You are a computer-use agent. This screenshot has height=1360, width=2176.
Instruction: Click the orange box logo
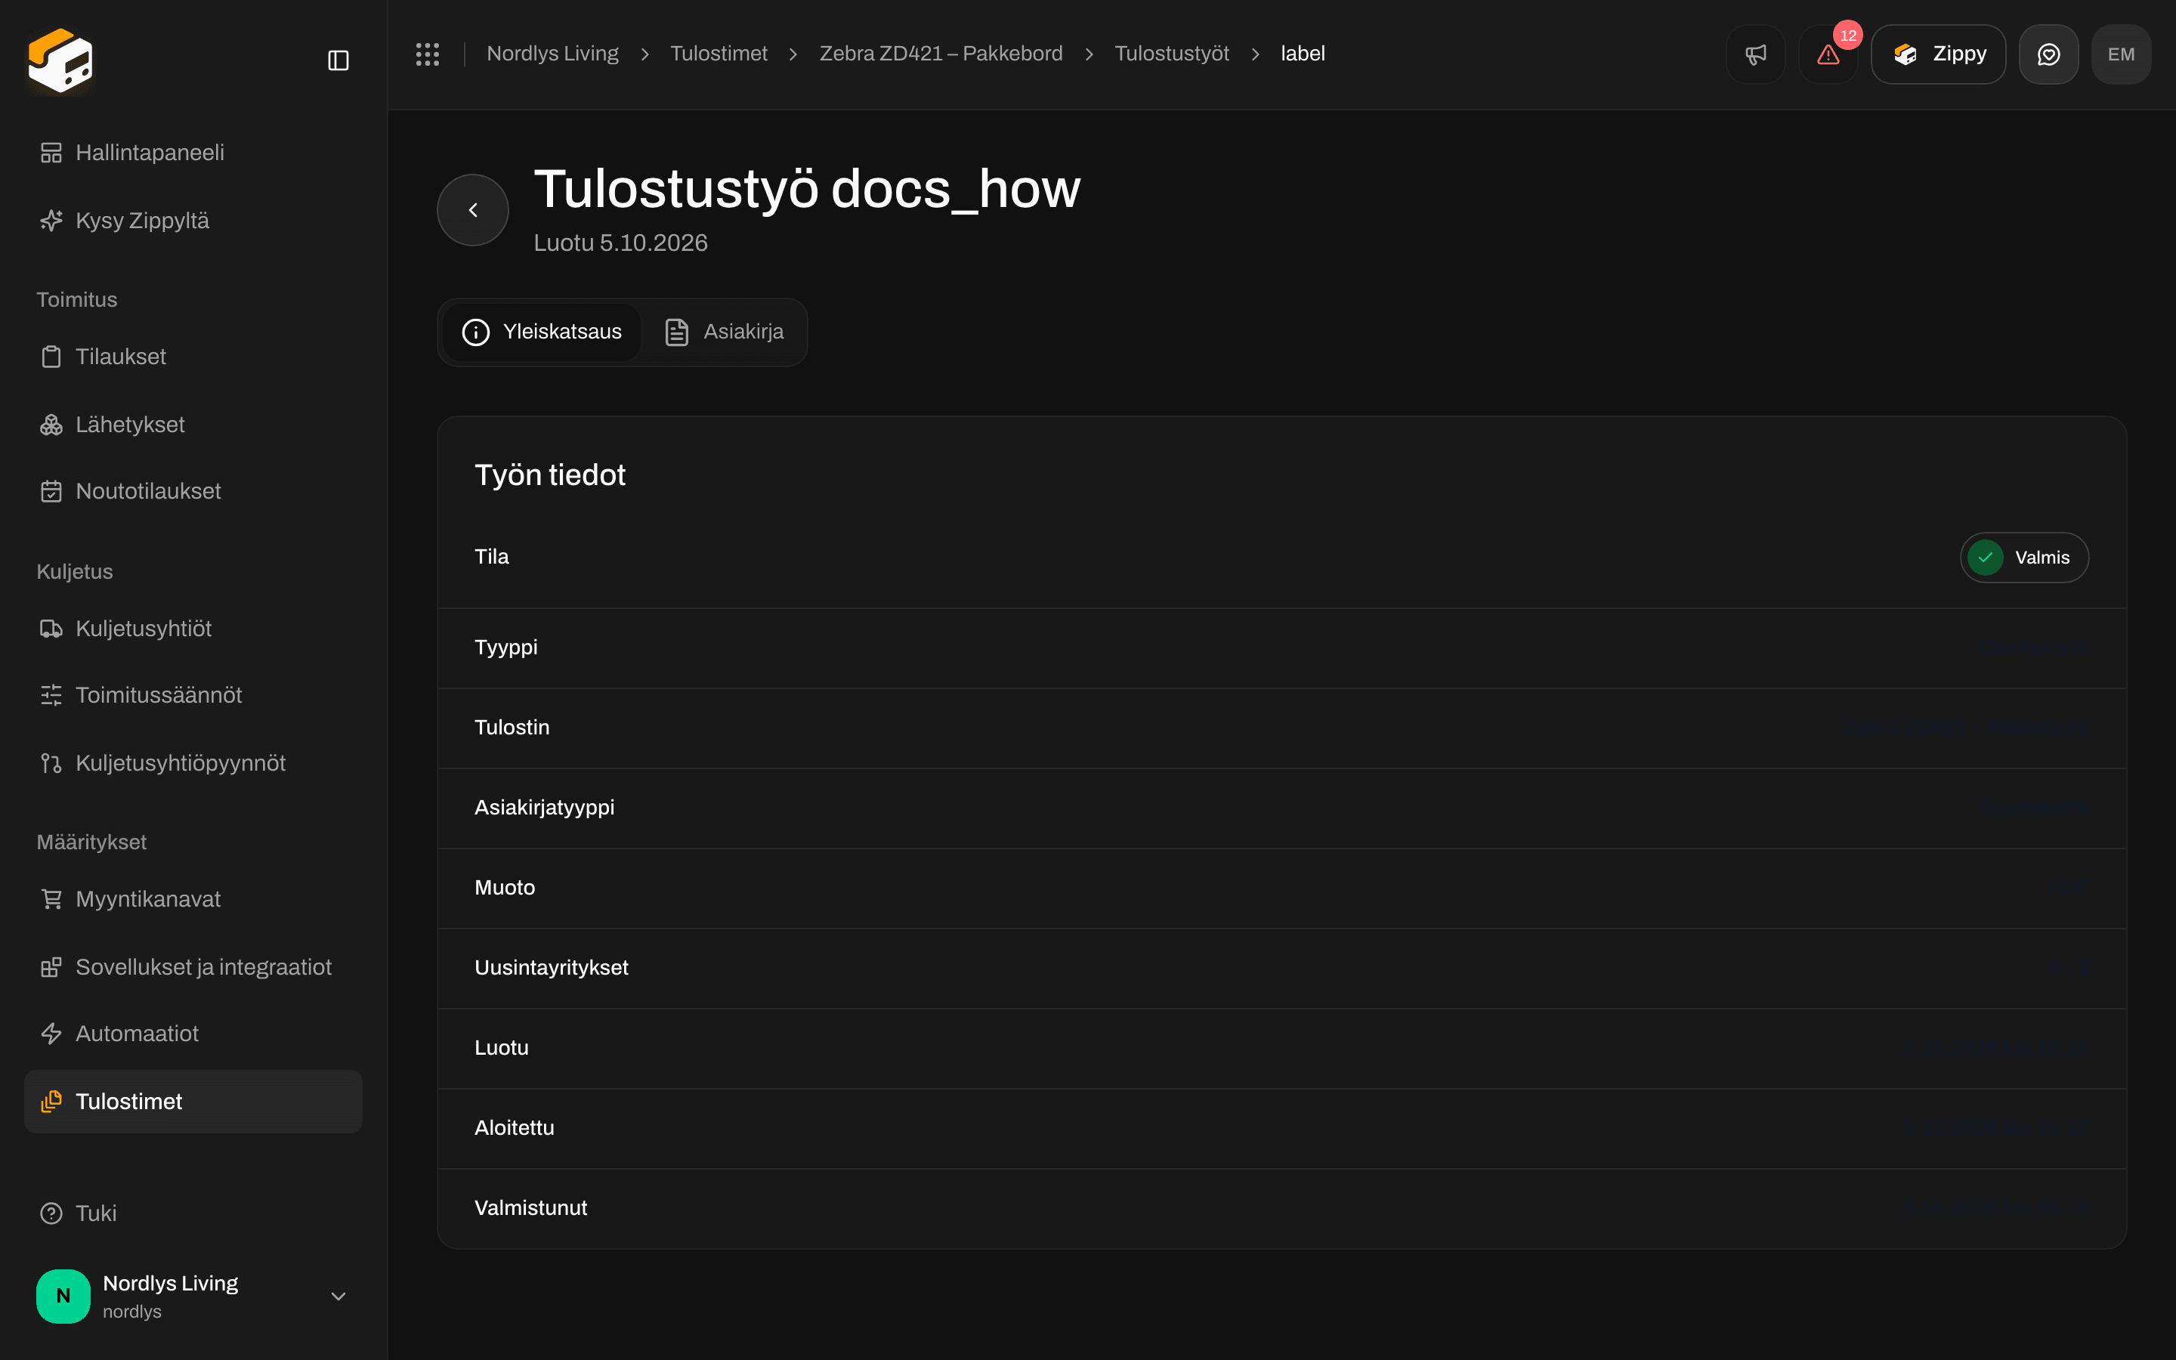pos(60,60)
